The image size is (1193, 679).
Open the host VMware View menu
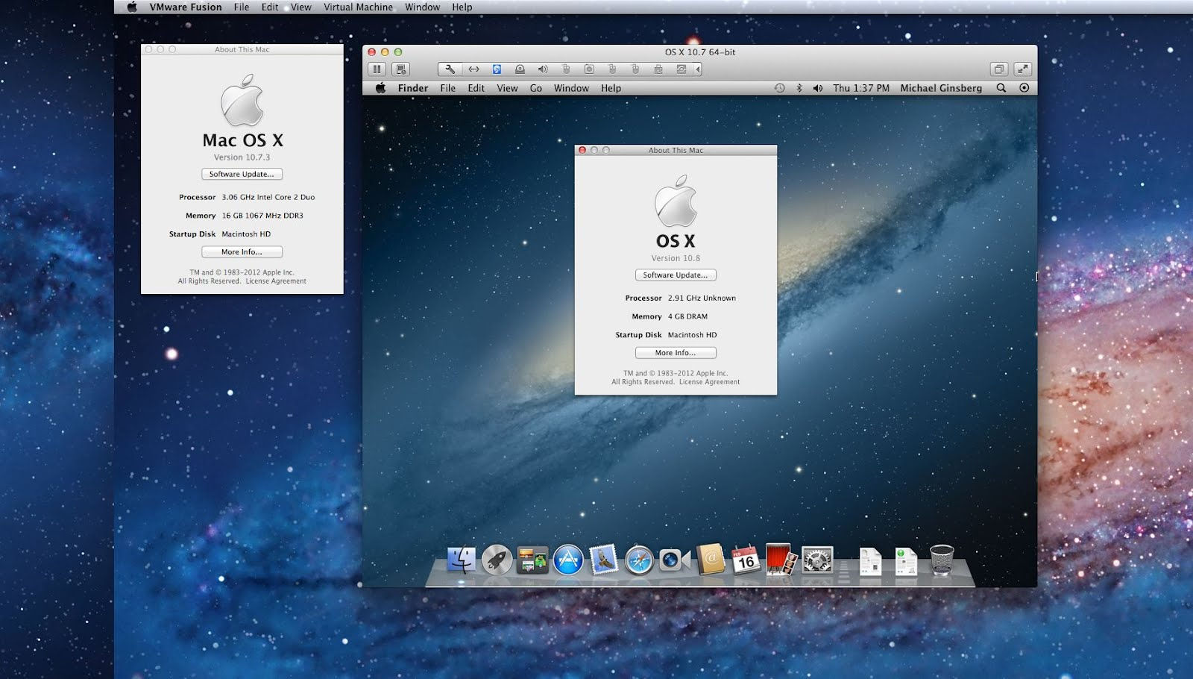coord(301,7)
